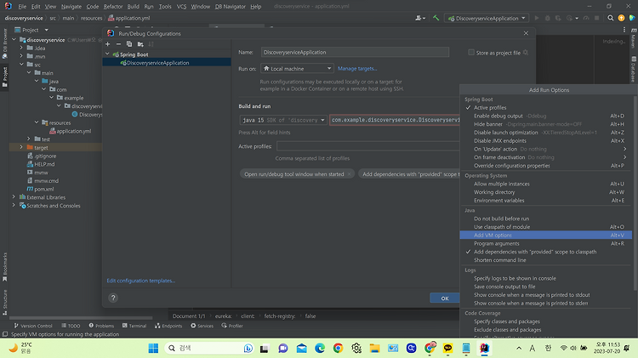Open the Project view dropdown arrow
The image size is (638, 358).
(x=47, y=30)
